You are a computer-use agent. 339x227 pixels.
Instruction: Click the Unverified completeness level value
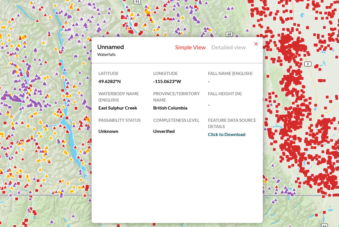(164, 131)
